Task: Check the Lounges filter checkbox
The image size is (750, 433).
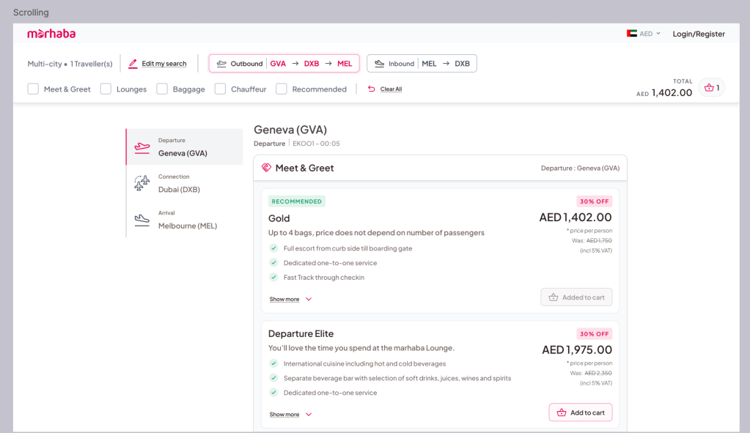Action: click(106, 89)
